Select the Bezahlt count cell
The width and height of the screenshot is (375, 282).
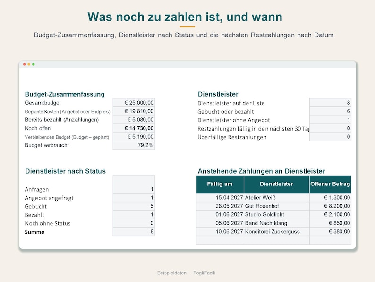(134, 215)
